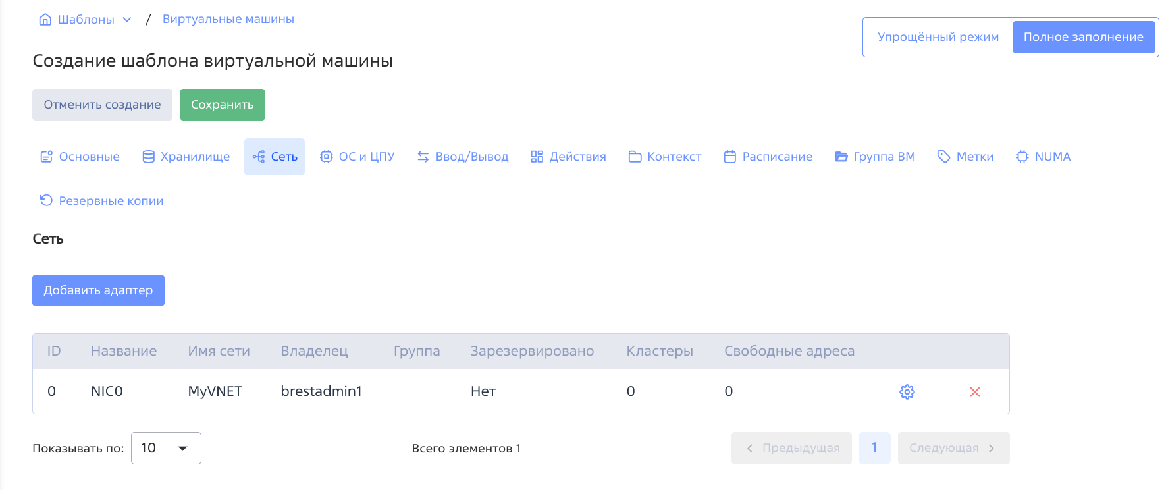Switch to the Резервные копии tab
1164x490 pixels.
coord(101,201)
